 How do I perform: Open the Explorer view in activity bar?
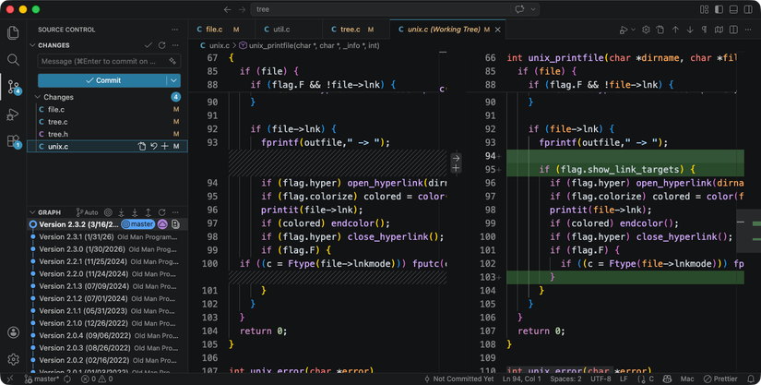[x=13, y=32]
